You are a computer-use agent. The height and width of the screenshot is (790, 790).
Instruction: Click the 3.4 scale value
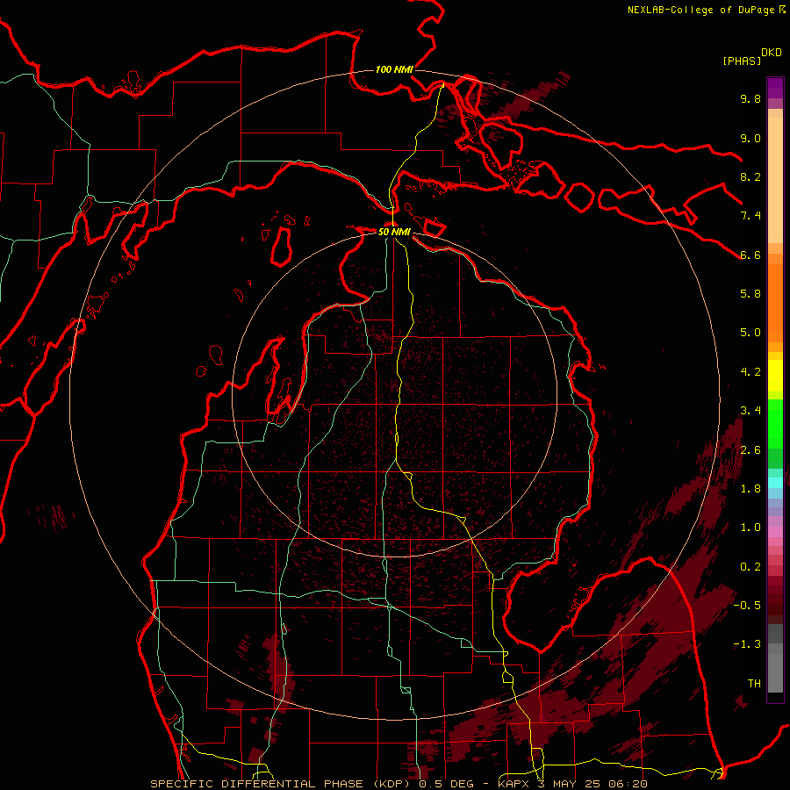tap(750, 411)
